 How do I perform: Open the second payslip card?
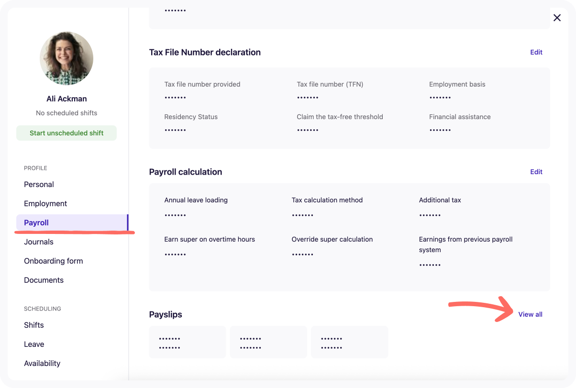268,342
